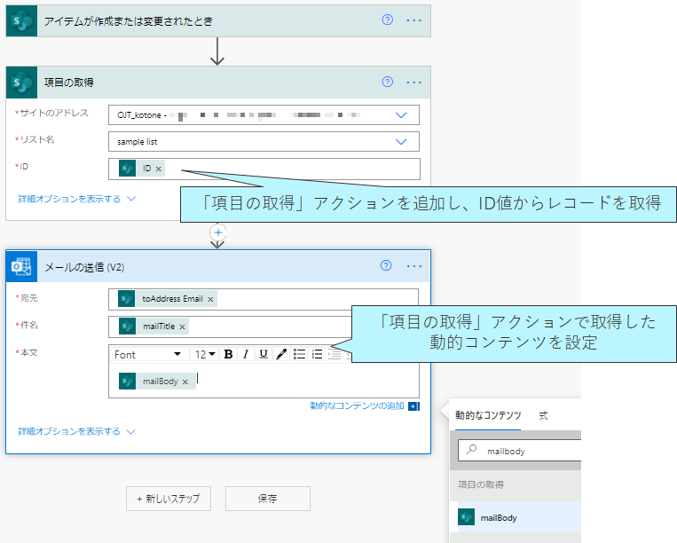Click the アイテムが作成または変更されたとき trigger title
Screen dimensions: 677x543
click(x=129, y=21)
